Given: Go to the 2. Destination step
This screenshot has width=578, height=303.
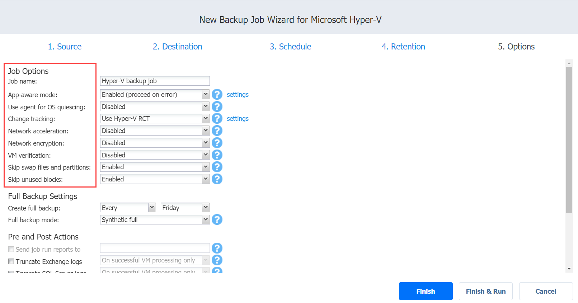Looking at the screenshot, I should pos(177,47).
